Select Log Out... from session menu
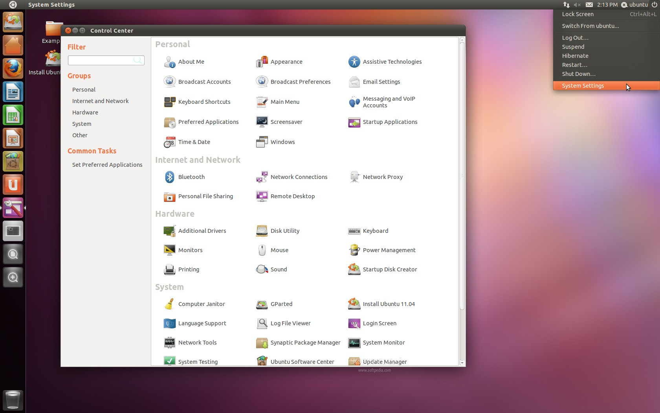The height and width of the screenshot is (413, 660). click(606, 38)
